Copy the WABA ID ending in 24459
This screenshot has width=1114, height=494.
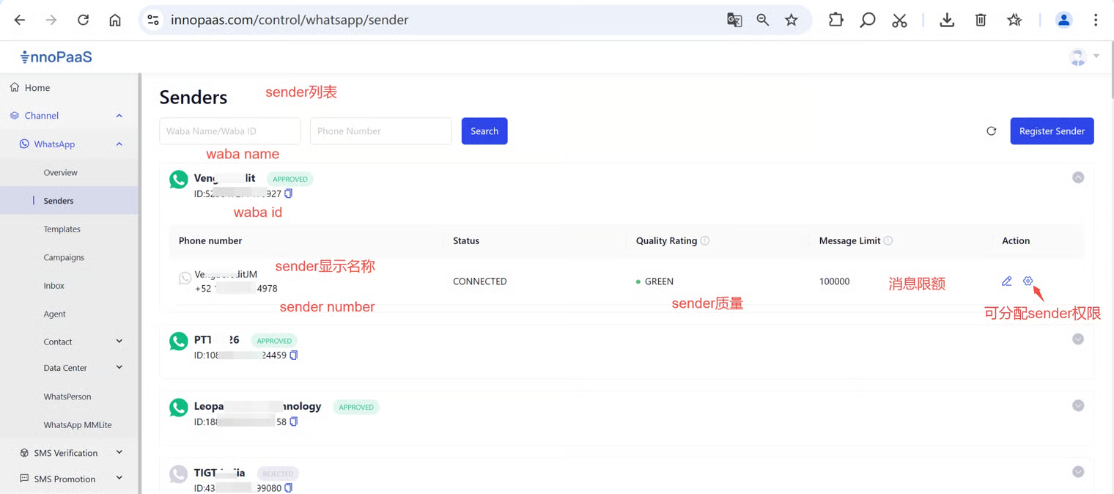(294, 355)
